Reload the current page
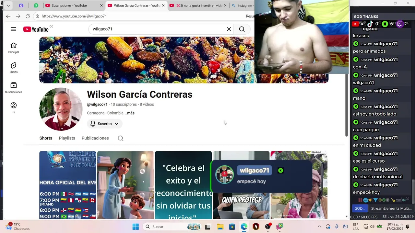Screen dimensions: 415x233 [28, 16]
